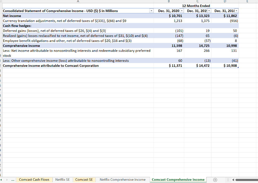Open the filter dropdown on the statement title cell
The height and width of the screenshot is (183, 258).
[x=151, y=11]
